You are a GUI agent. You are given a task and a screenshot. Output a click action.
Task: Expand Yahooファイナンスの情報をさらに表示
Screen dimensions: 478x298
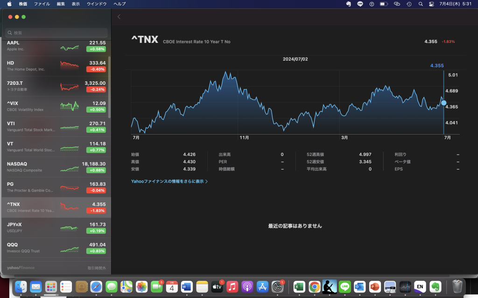point(169,182)
